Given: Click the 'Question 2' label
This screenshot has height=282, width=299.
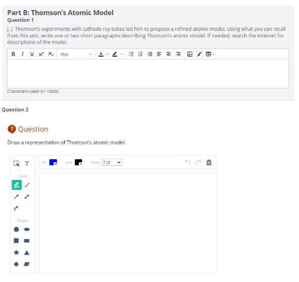Looking at the screenshot, I should click(15, 110).
